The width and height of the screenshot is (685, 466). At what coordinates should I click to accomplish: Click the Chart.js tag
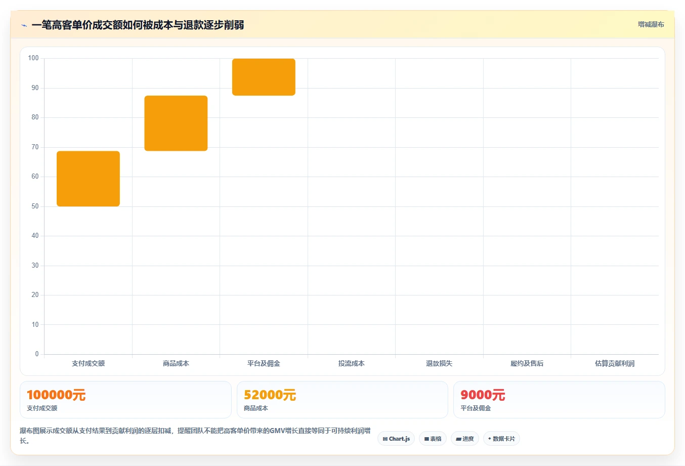(x=396, y=439)
